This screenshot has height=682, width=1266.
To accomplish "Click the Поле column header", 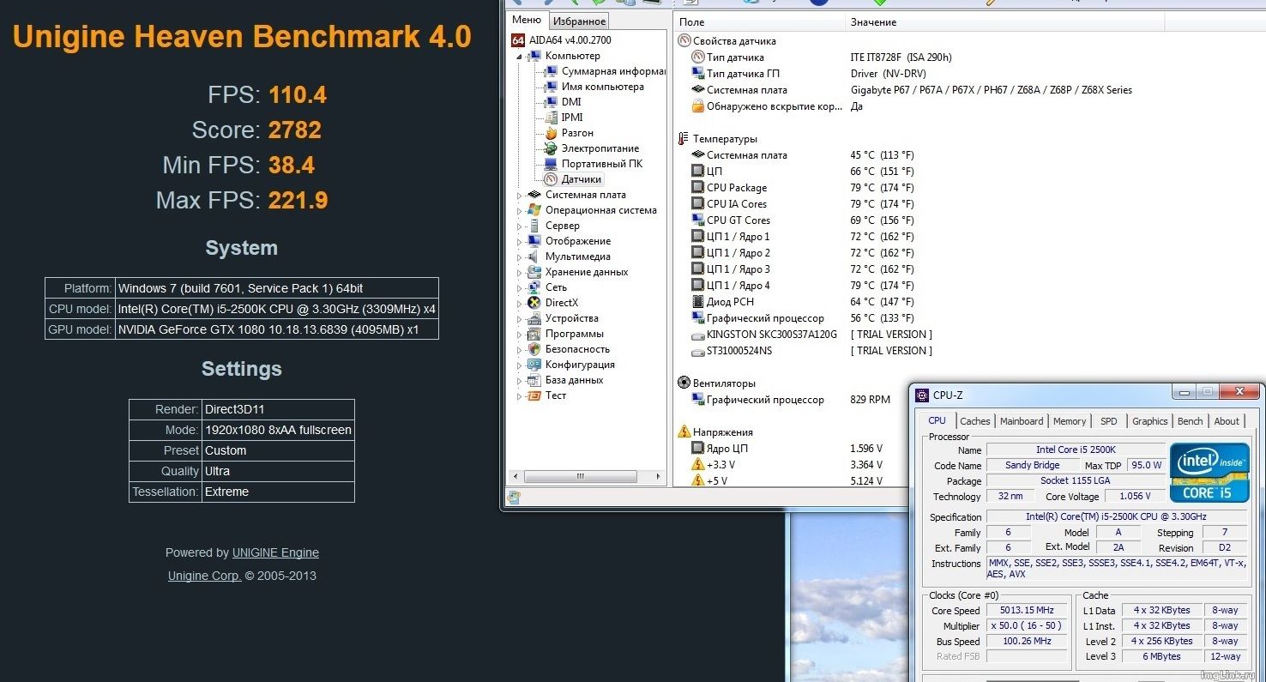I will 759,22.
